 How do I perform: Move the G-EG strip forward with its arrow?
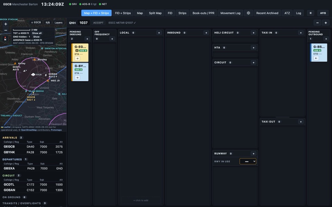point(77,59)
